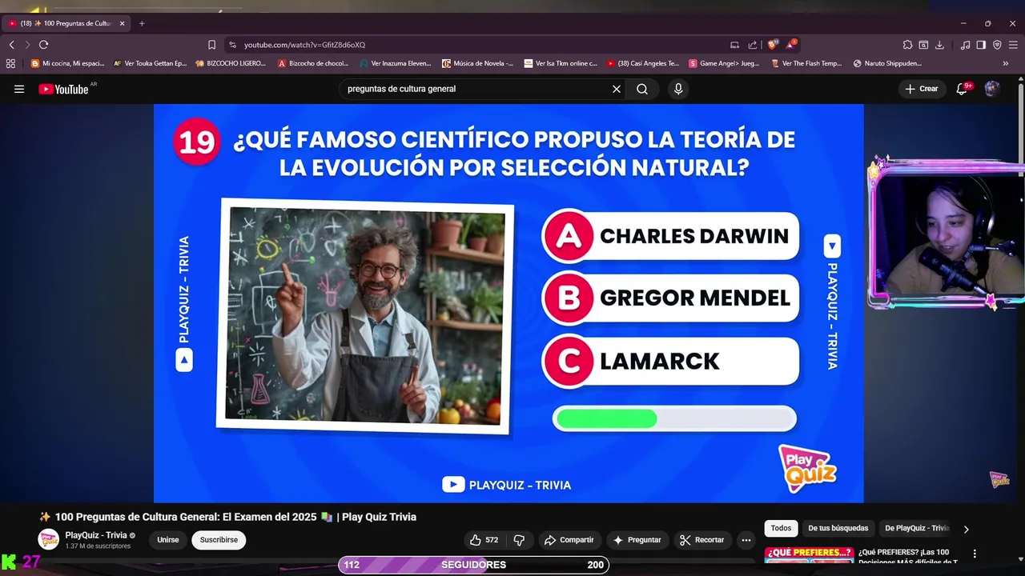The height and width of the screenshot is (576, 1025).
Task: Bookmark this page with bookmark icon
Action: pos(211,45)
